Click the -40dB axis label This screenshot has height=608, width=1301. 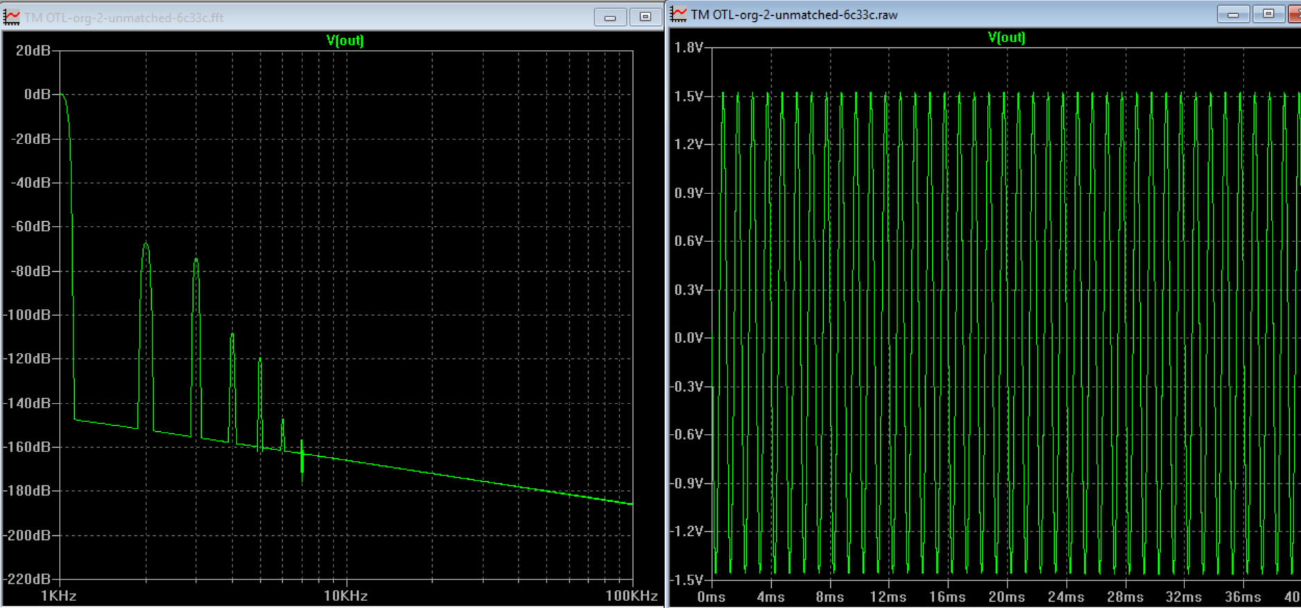pos(31,182)
